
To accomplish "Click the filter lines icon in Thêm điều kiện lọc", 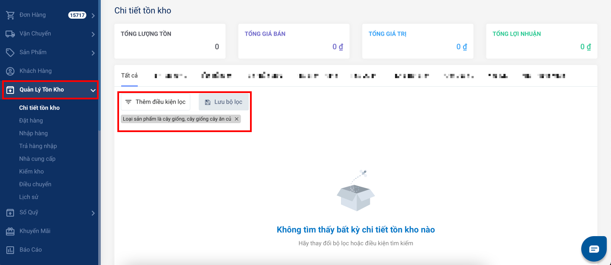I will [128, 102].
